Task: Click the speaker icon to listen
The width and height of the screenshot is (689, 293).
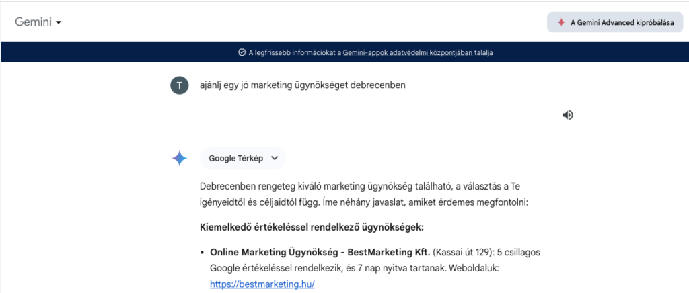Action: pyautogui.click(x=567, y=115)
